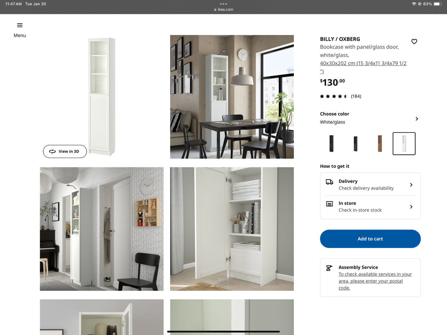Screen dimensions: 447x335
Task: Tap the star rating icons
Action: [x=334, y=96]
